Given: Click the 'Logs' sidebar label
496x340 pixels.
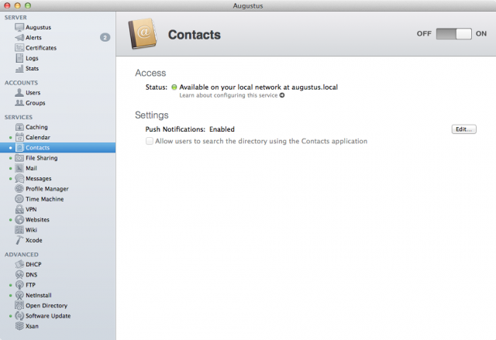Looking at the screenshot, I should pyautogui.click(x=32, y=58).
